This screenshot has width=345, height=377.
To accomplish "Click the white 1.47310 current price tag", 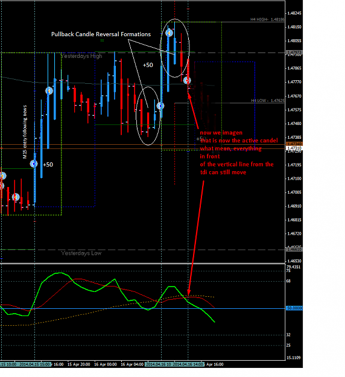I will [x=294, y=148].
